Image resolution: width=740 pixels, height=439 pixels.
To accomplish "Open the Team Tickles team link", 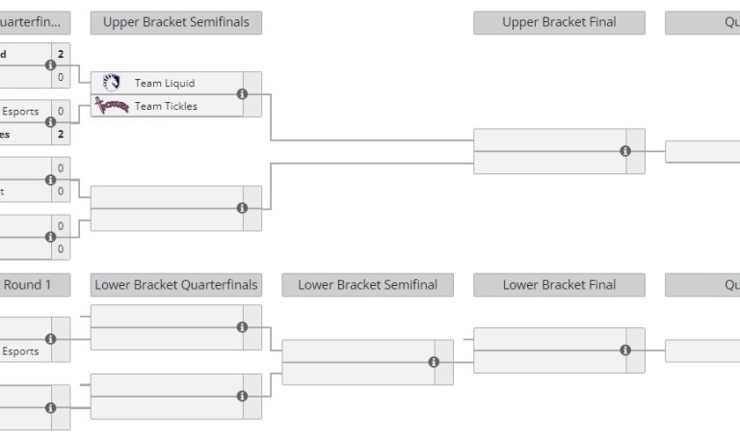I will point(166,106).
